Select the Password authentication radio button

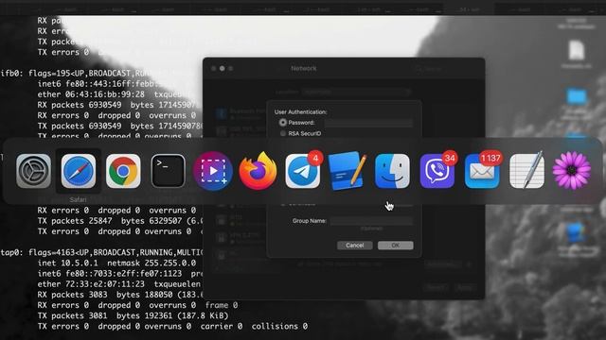[283, 123]
